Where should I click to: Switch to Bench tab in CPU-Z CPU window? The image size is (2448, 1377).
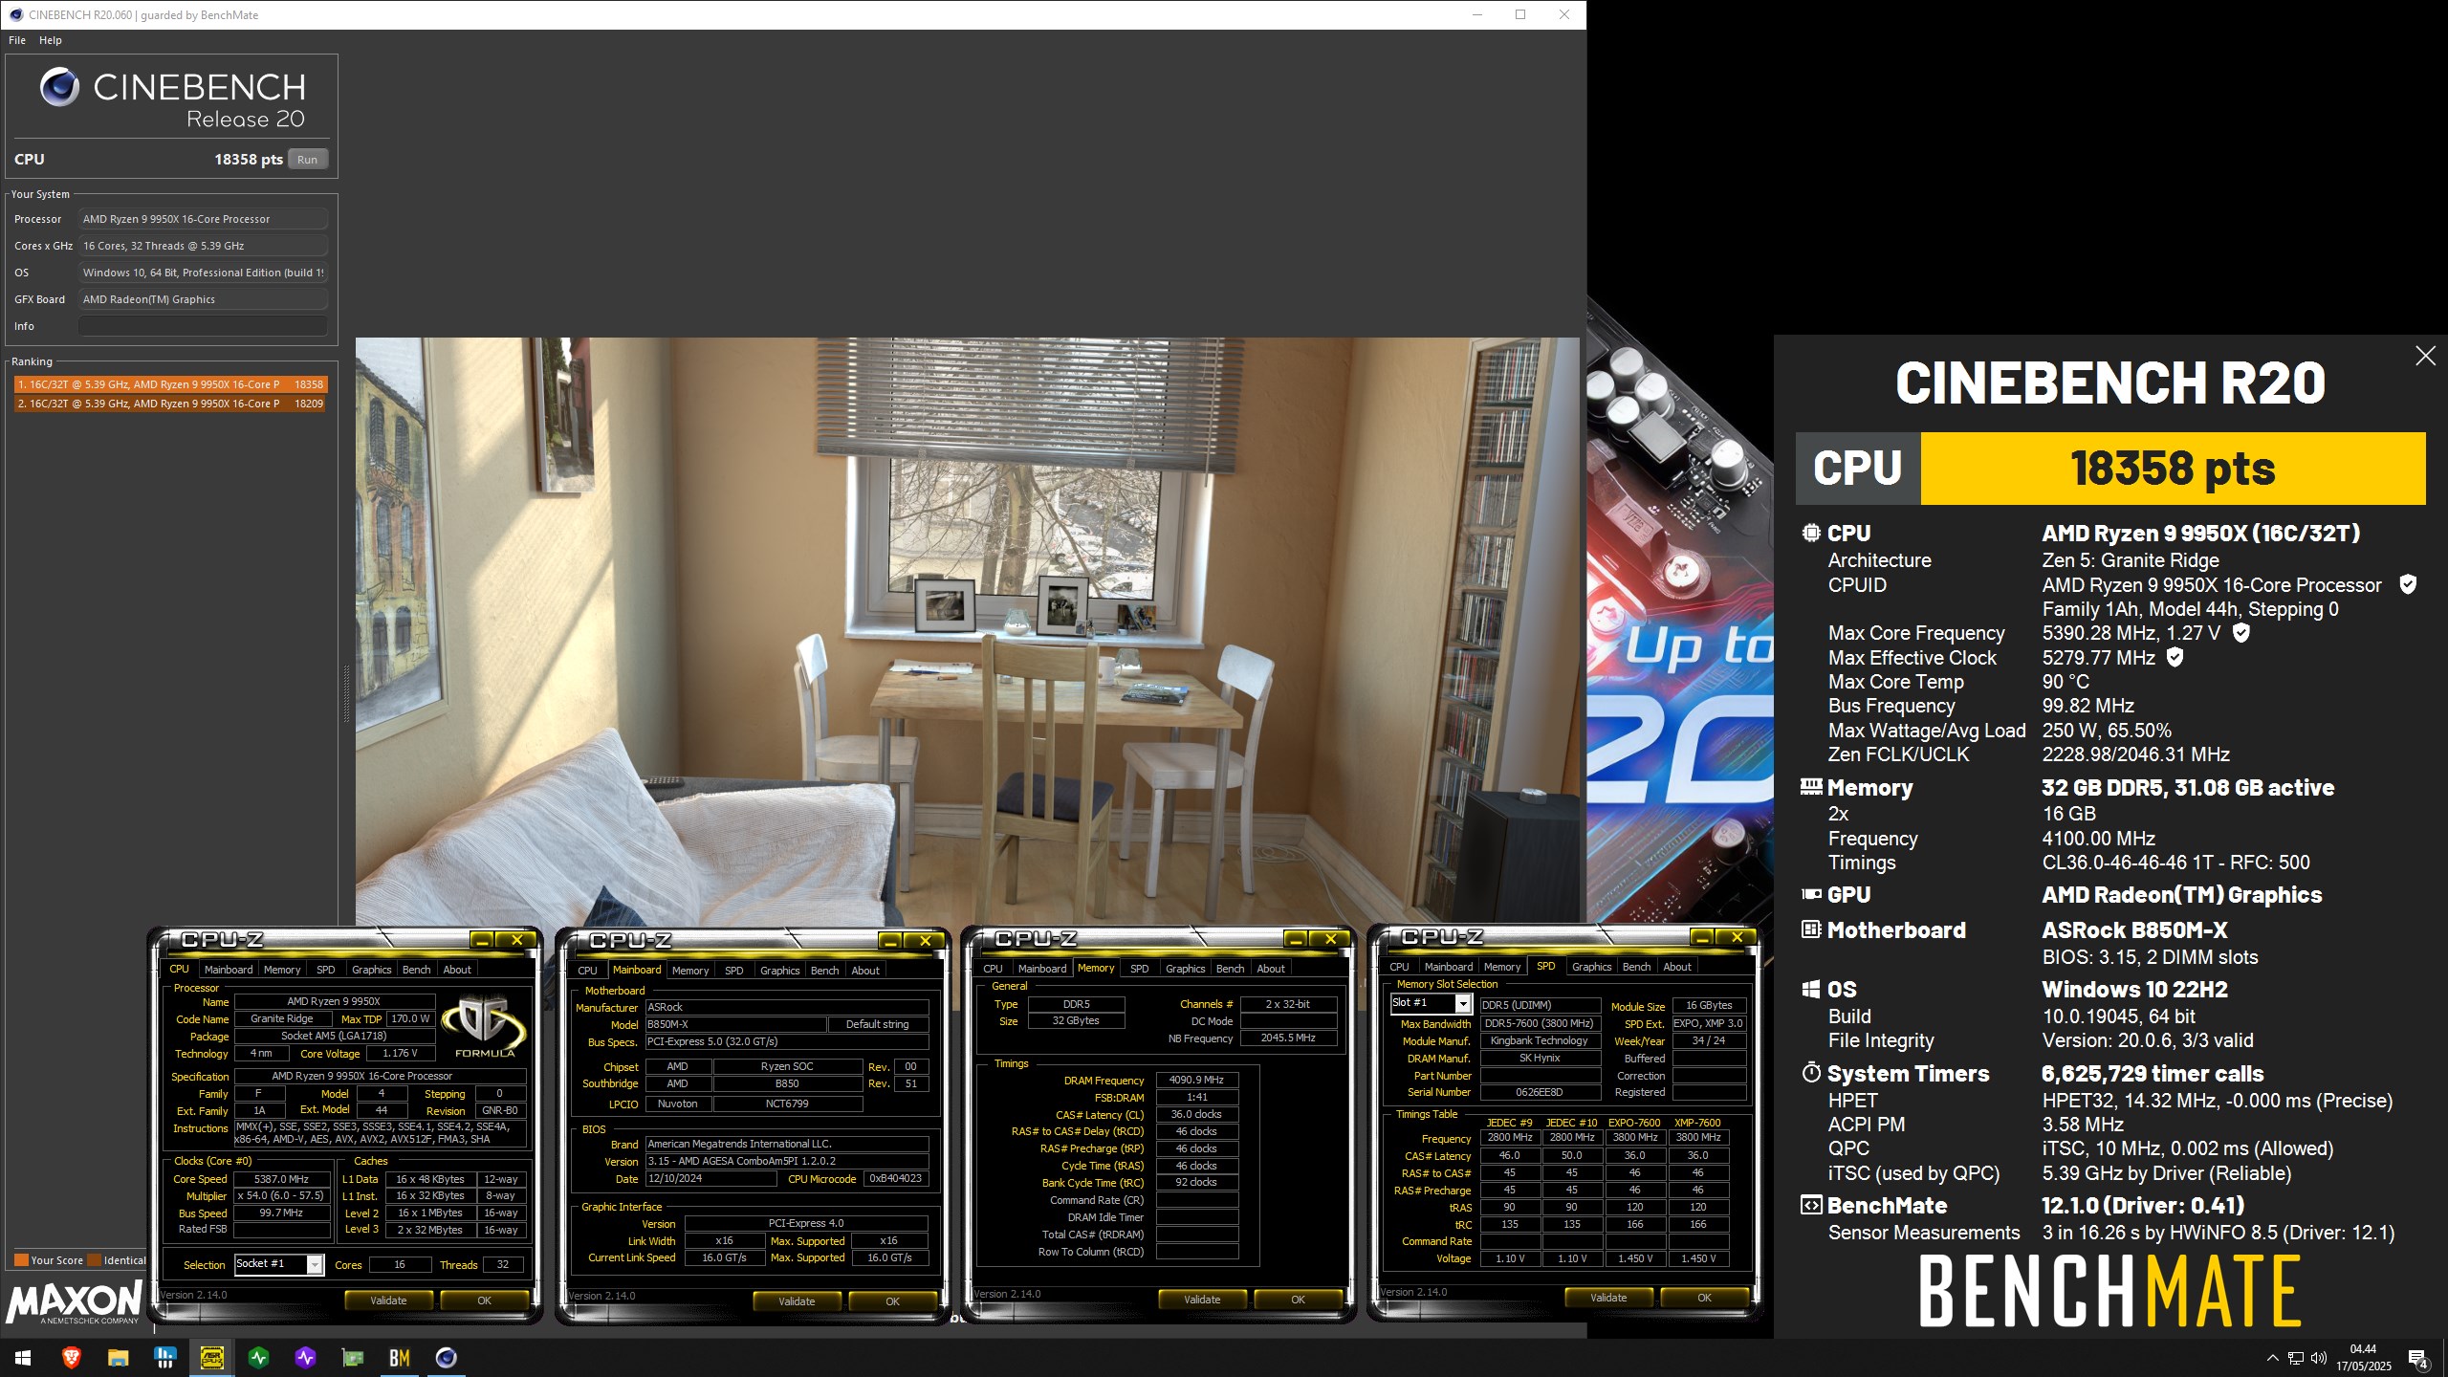[x=416, y=970]
